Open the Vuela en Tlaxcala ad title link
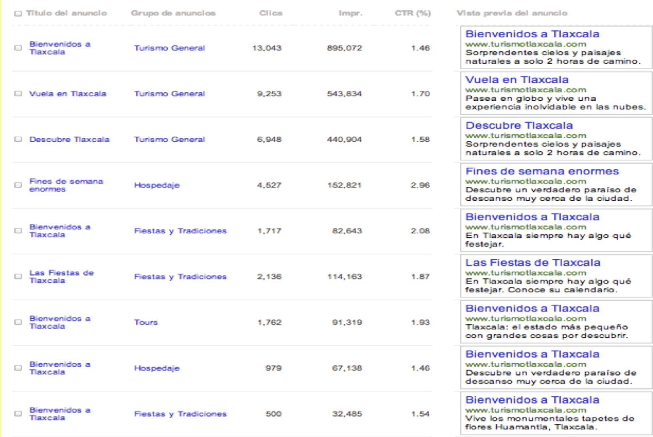653x437 pixels. (68, 94)
